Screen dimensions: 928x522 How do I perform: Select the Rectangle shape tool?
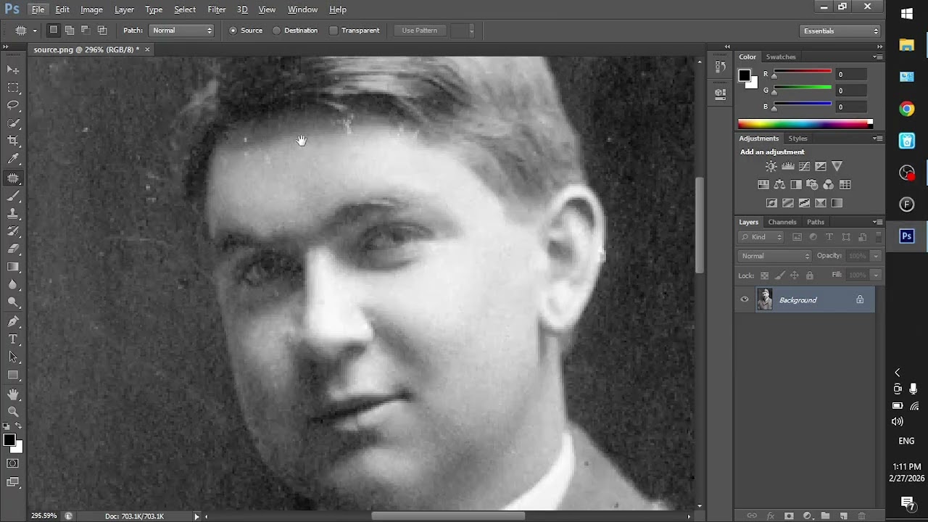click(x=13, y=375)
